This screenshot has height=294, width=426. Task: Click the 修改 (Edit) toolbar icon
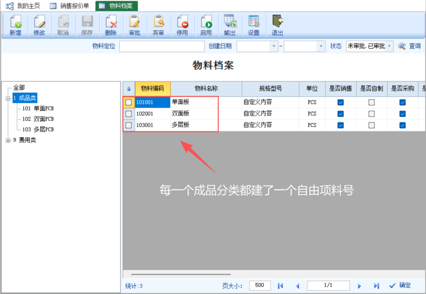[39, 25]
